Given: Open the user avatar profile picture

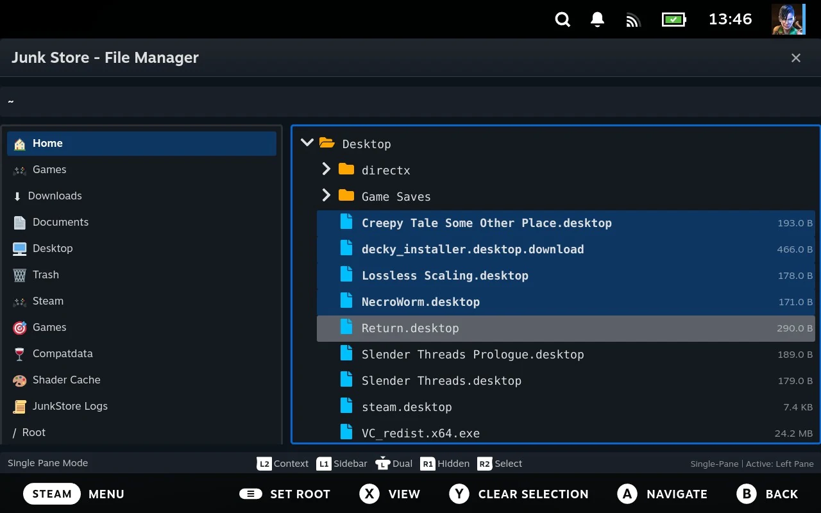Looking at the screenshot, I should pyautogui.click(x=788, y=19).
